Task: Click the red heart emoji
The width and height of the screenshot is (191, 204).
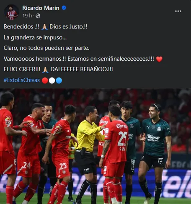Action: pos(159,59)
